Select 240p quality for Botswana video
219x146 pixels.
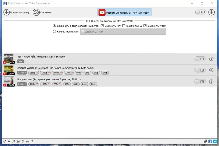[x=96, y=73]
